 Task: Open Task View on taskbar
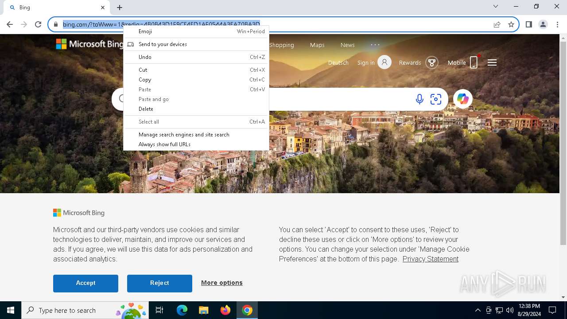159,310
